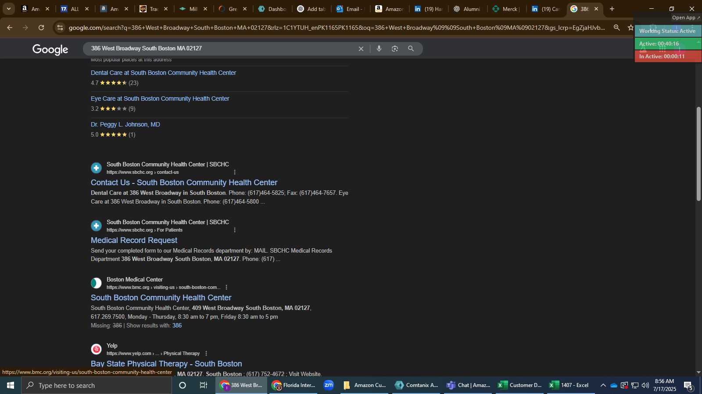
Task: Open search by image lens icon
Action: (395, 49)
